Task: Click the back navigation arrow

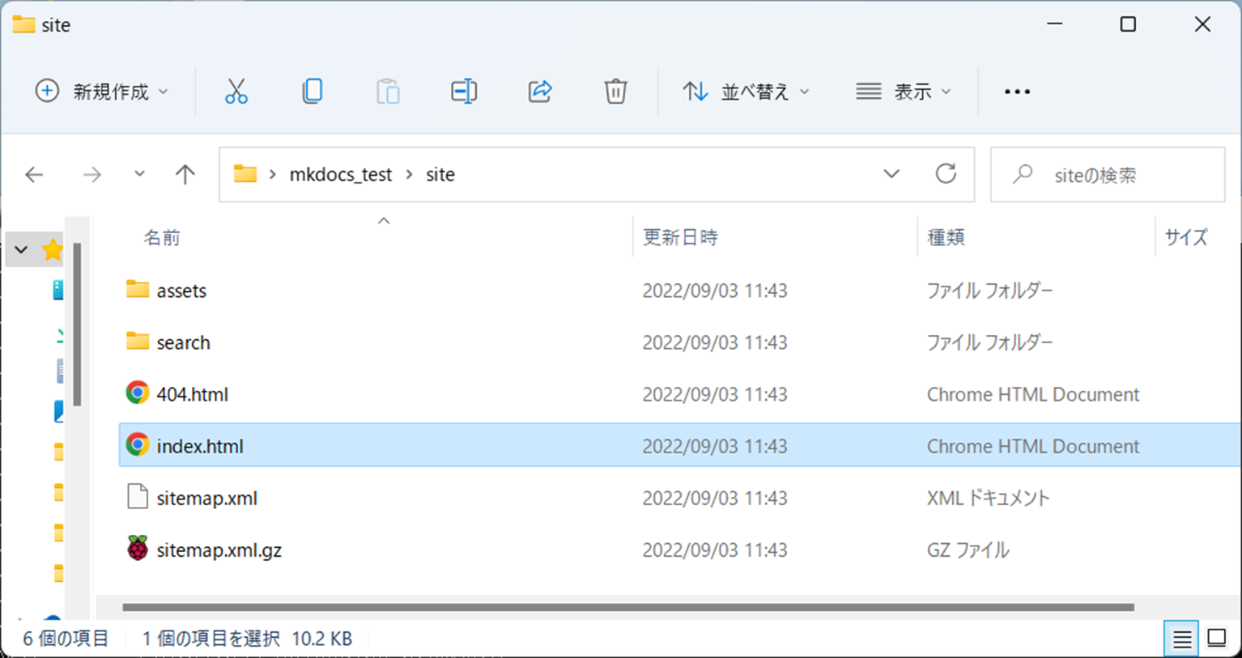Action: 33,173
